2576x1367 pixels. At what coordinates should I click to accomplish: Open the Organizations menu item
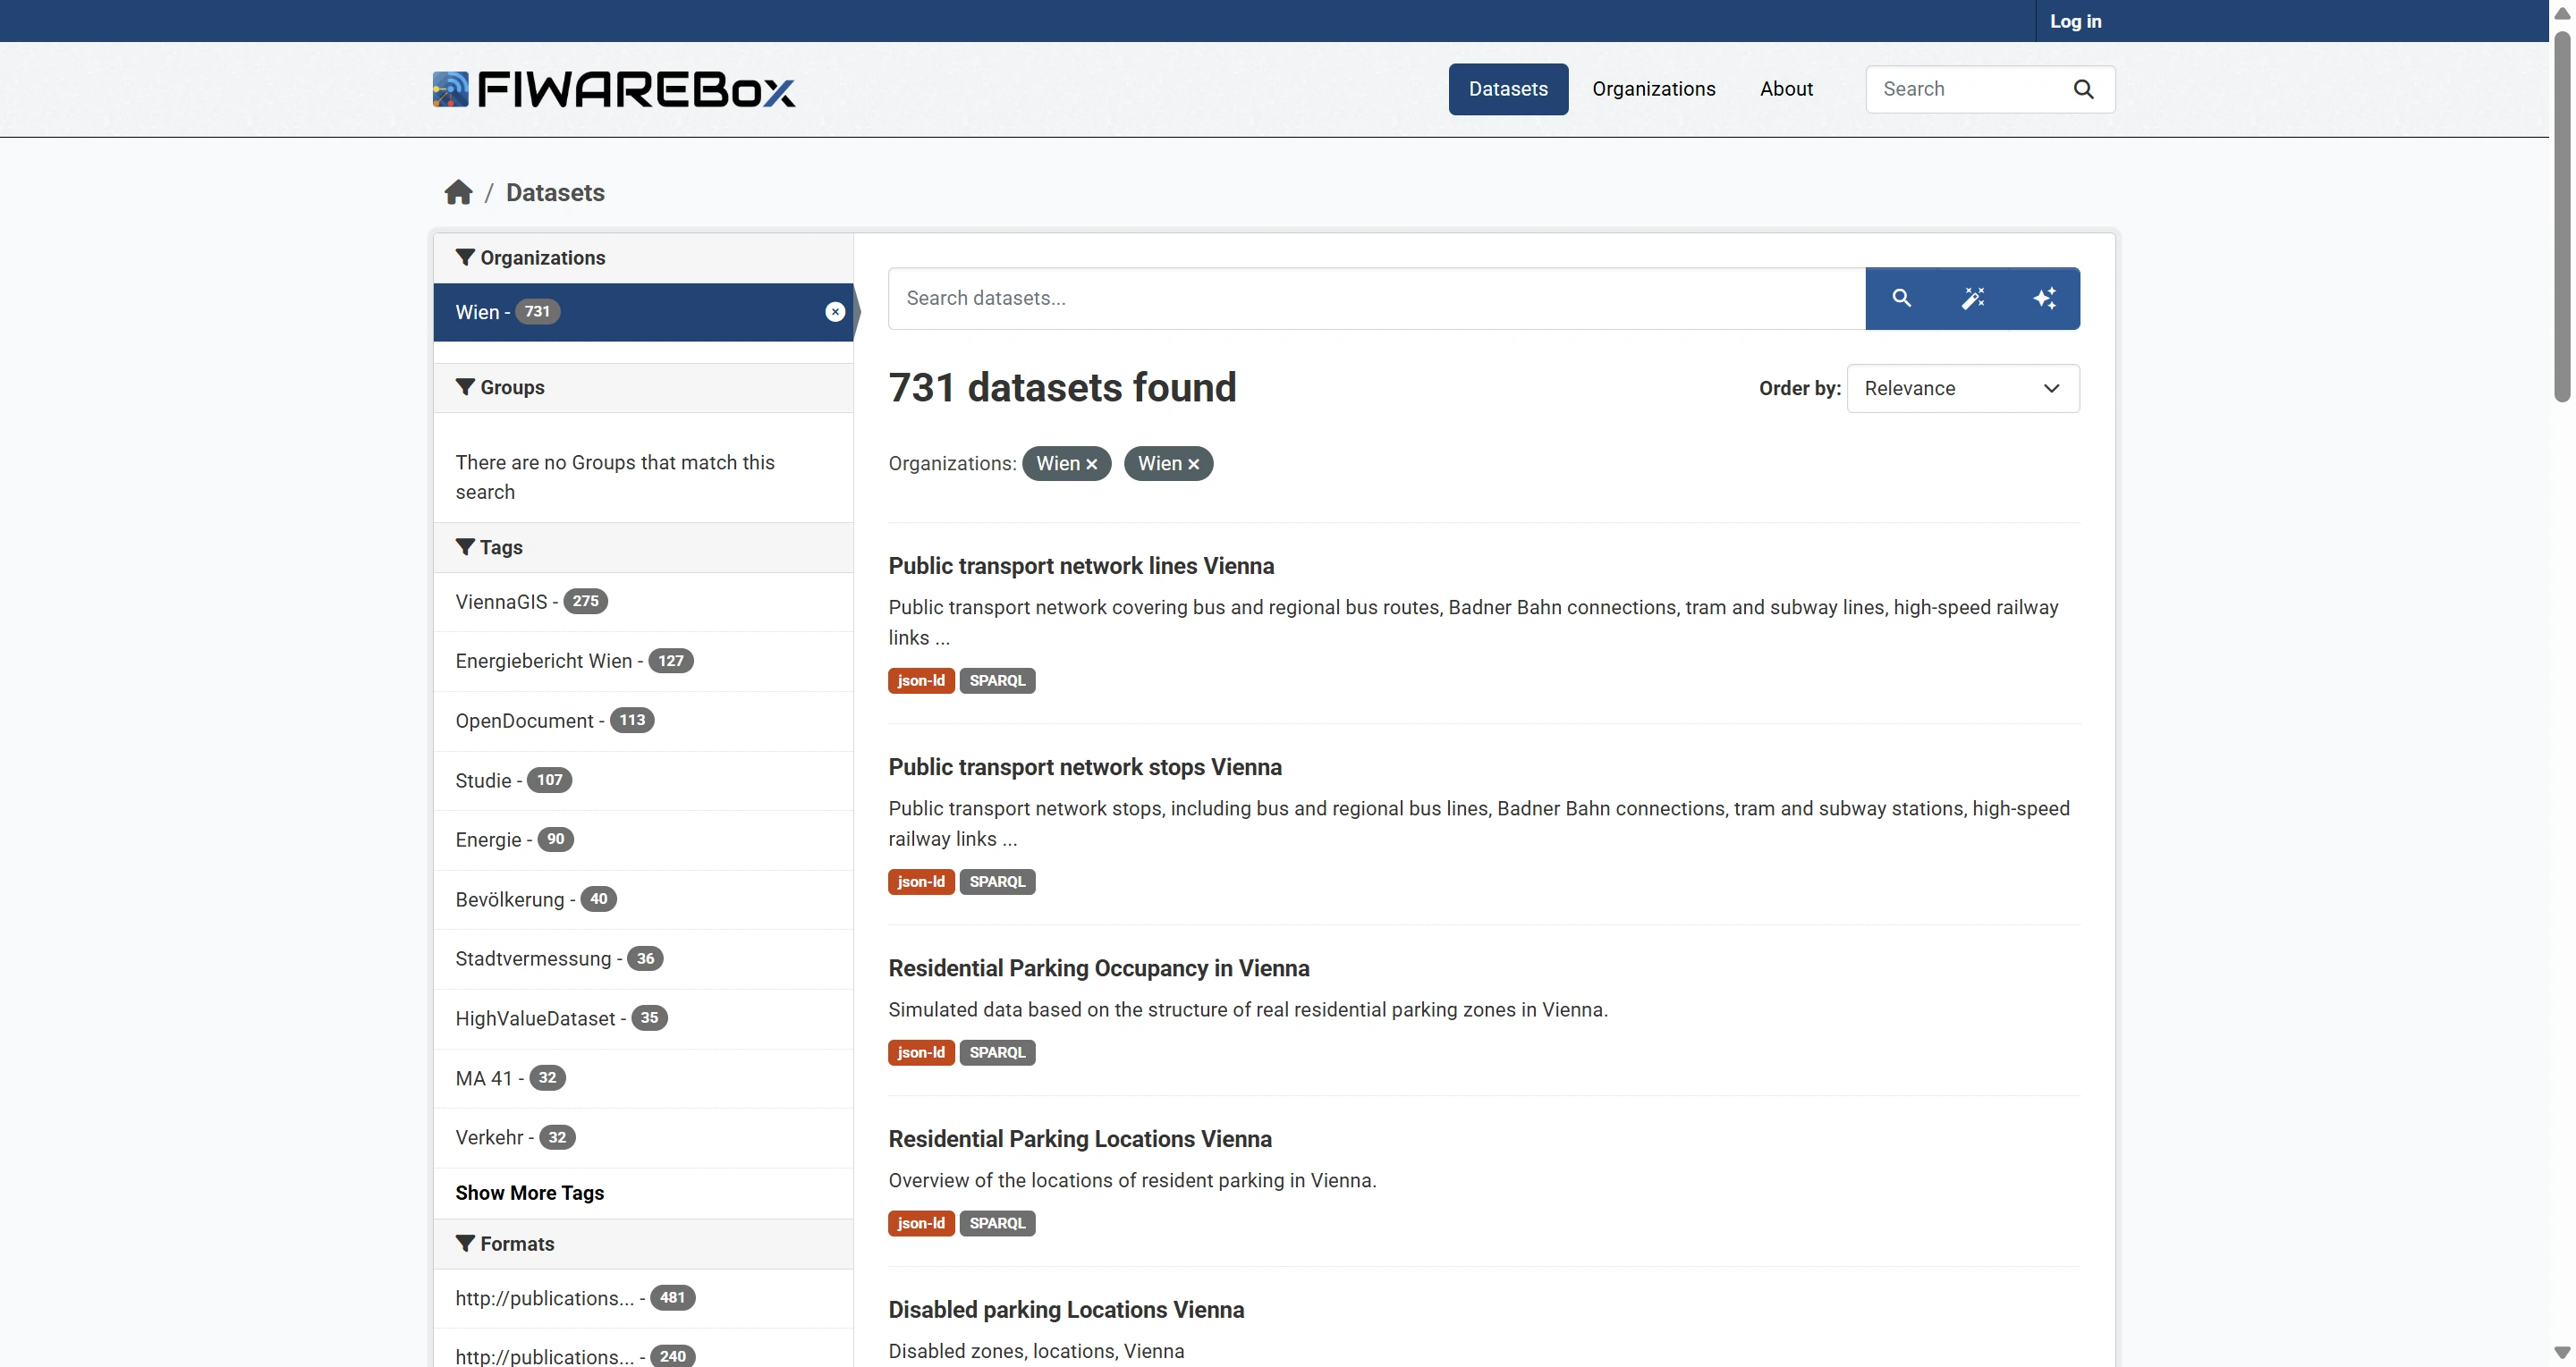[x=1653, y=89]
